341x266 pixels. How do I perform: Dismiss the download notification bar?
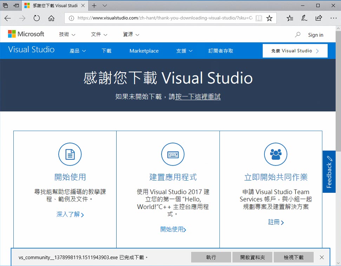[x=322, y=257]
